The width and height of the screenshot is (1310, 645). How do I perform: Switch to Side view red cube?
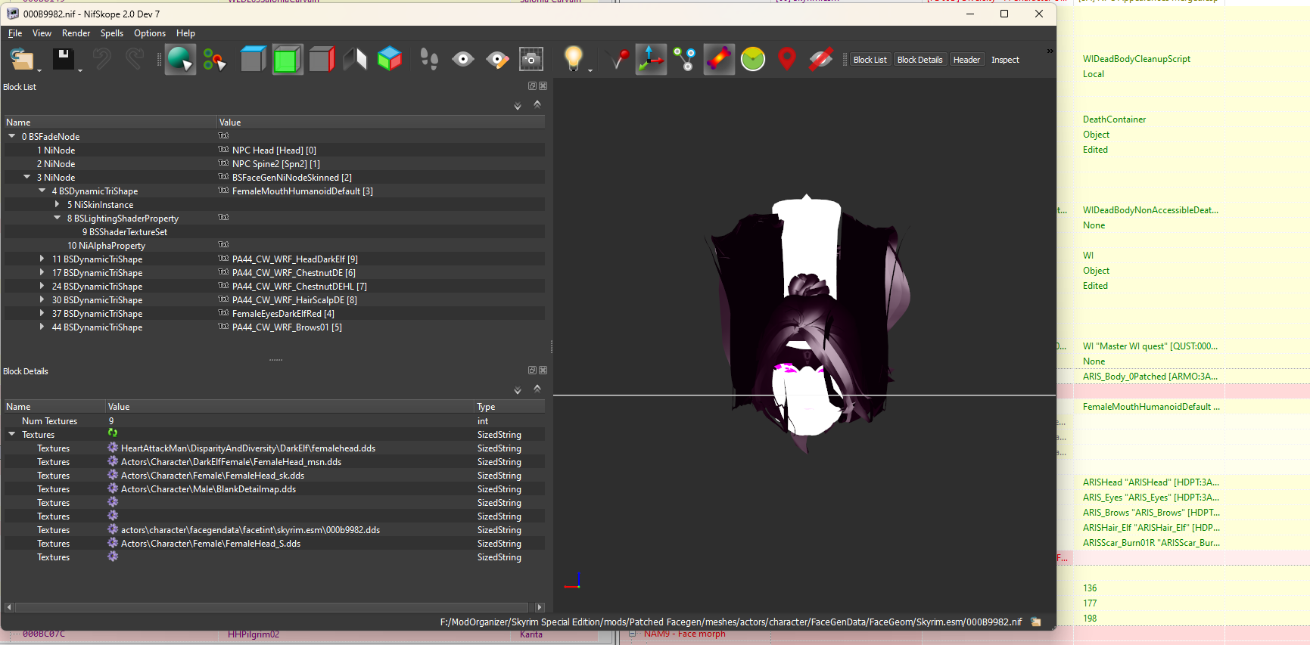321,59
